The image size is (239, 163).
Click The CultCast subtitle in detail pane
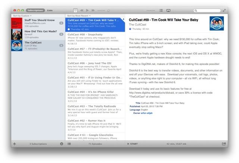click(137, 25)
